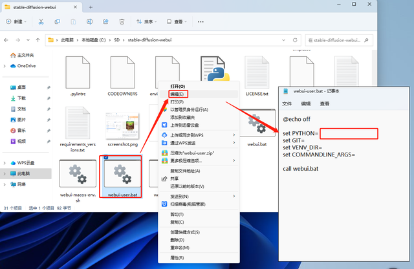Open 图片 (Pictures) in sidebar

coord(18,120)
